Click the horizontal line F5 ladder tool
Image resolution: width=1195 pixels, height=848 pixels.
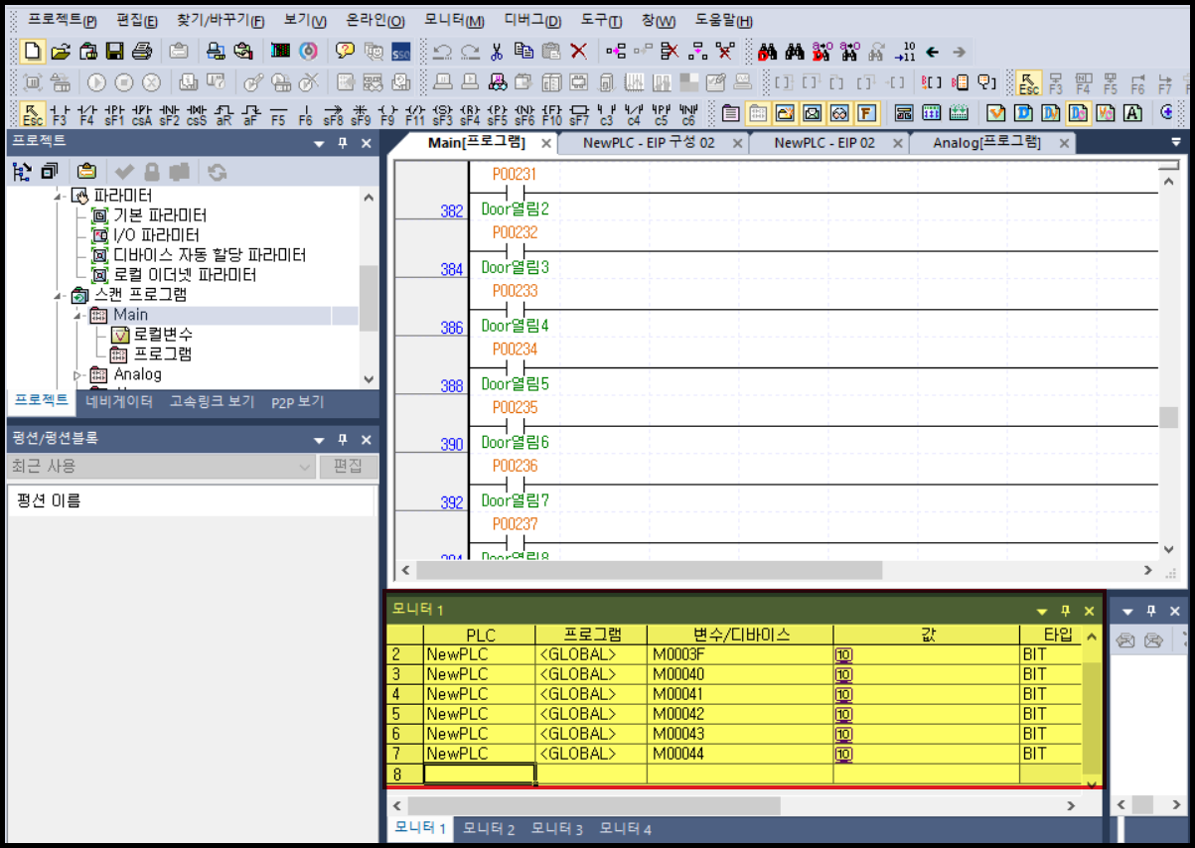pyautogui.click(x=278, y=113)
